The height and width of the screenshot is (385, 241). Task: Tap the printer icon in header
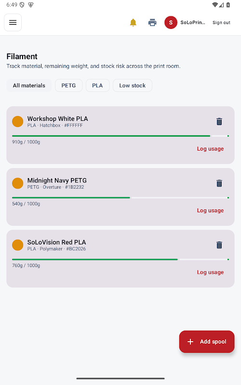pyautogui.click(x=152, y=23)
